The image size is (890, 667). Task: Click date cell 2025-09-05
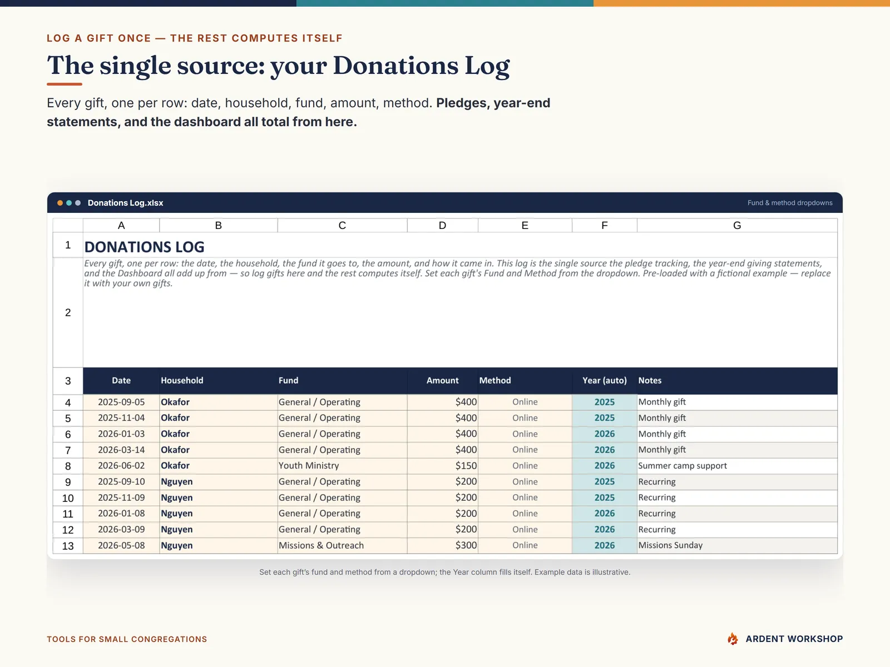[121, 402]
